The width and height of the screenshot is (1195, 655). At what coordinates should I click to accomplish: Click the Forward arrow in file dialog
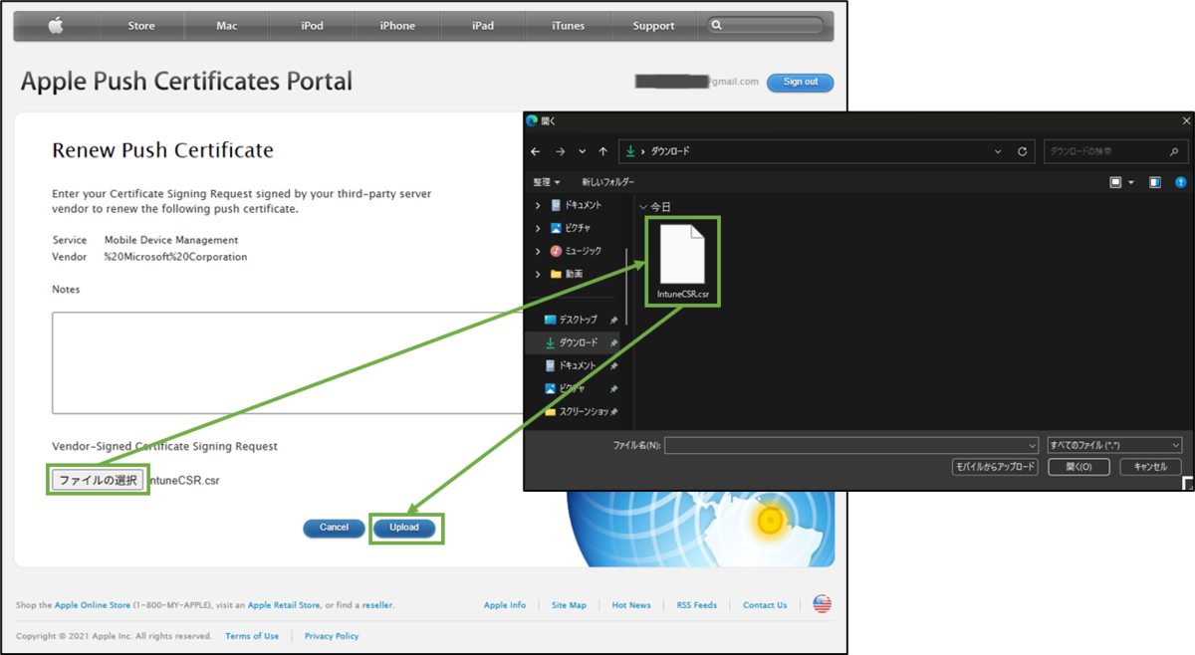click(560, 151)
